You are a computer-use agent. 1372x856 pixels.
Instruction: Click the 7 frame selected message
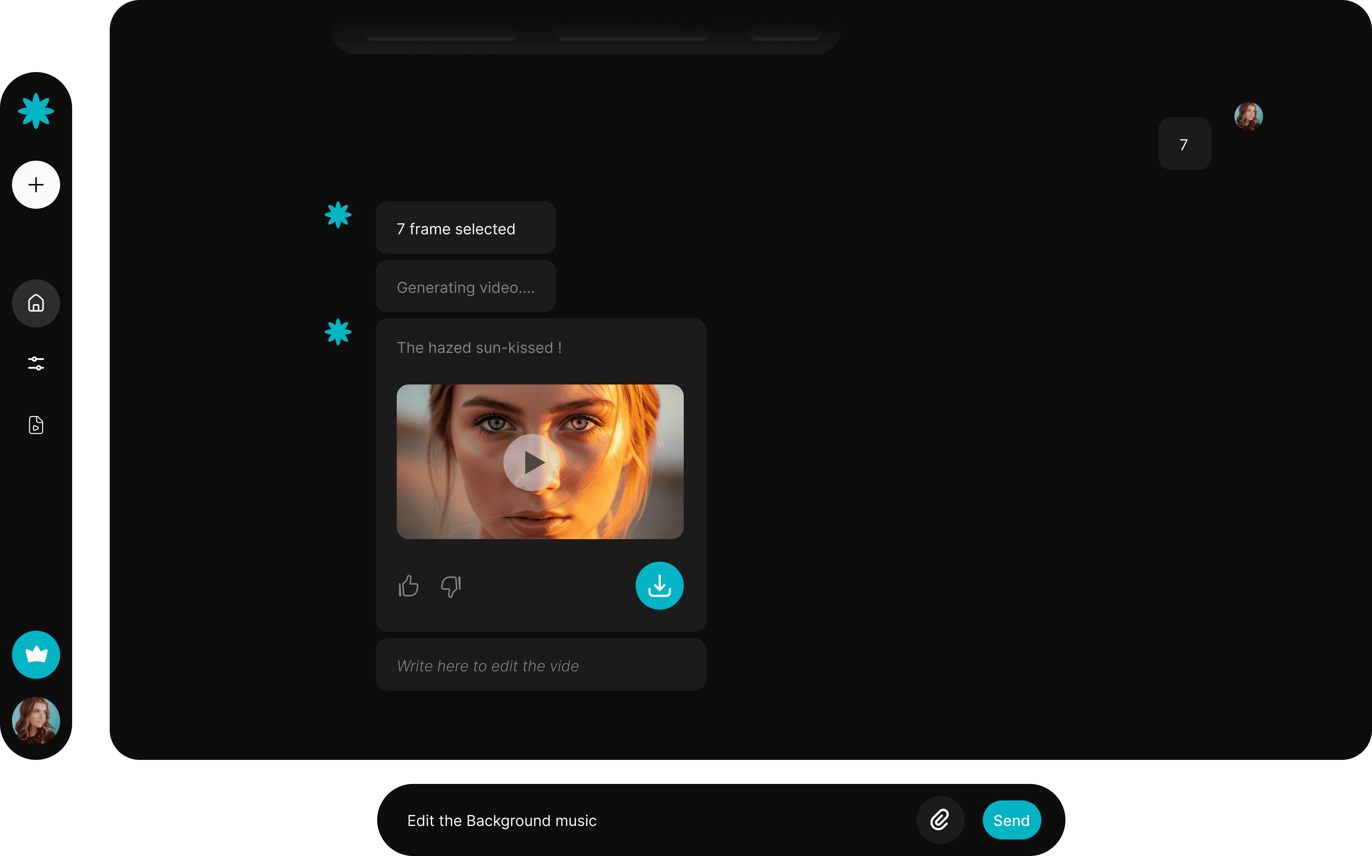click(465, 228)
